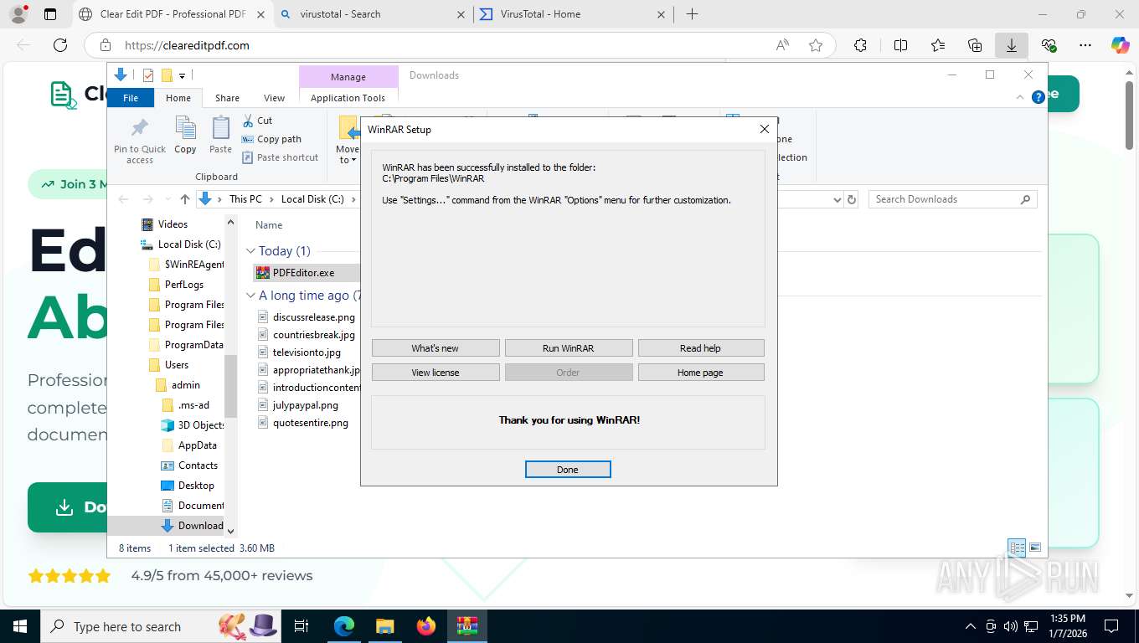Image resolution: width=1139 pixels, height=643 pixels.
Task: Click the Cut scissors icon
Action: coord(248,121)
